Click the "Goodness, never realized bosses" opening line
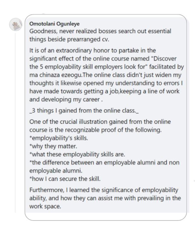 click(100, 32)
